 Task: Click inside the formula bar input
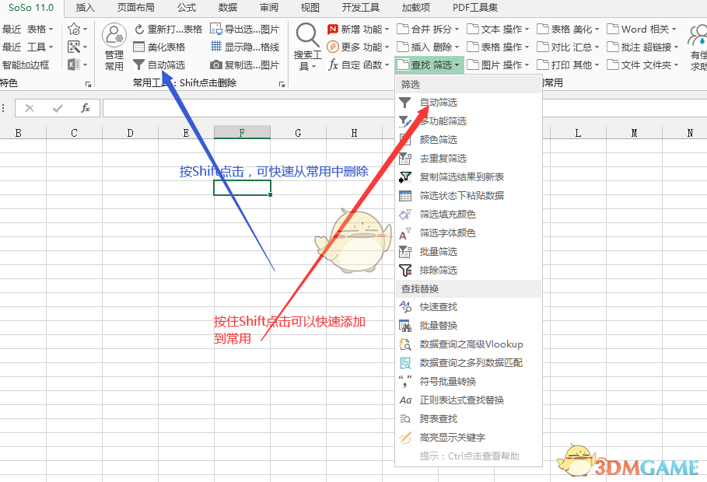coord(233,107)
